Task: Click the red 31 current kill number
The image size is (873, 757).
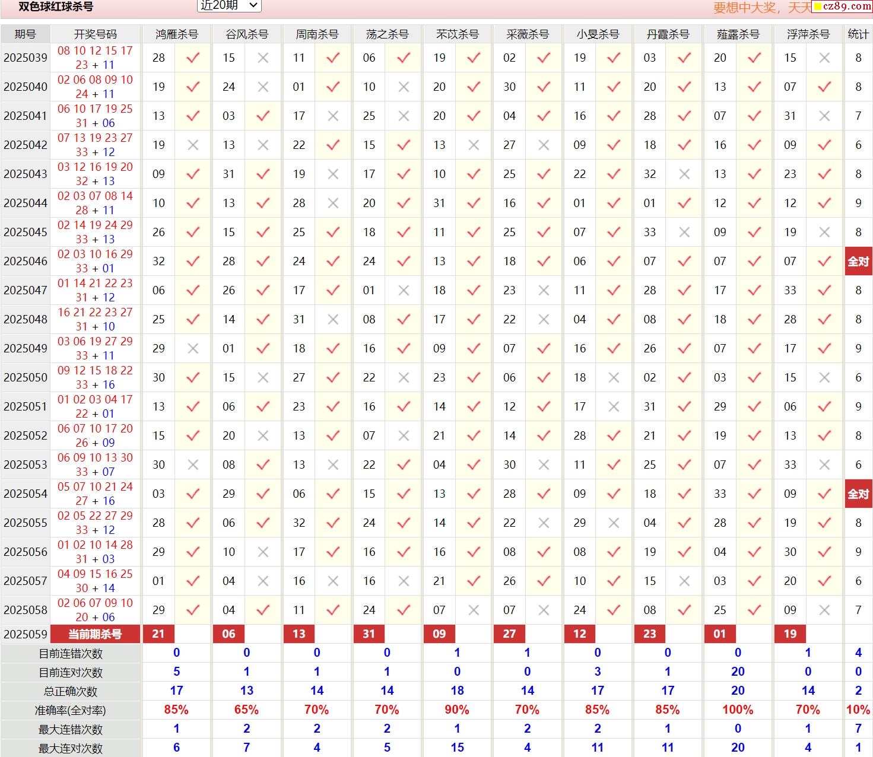Action: tap(369, 634)
